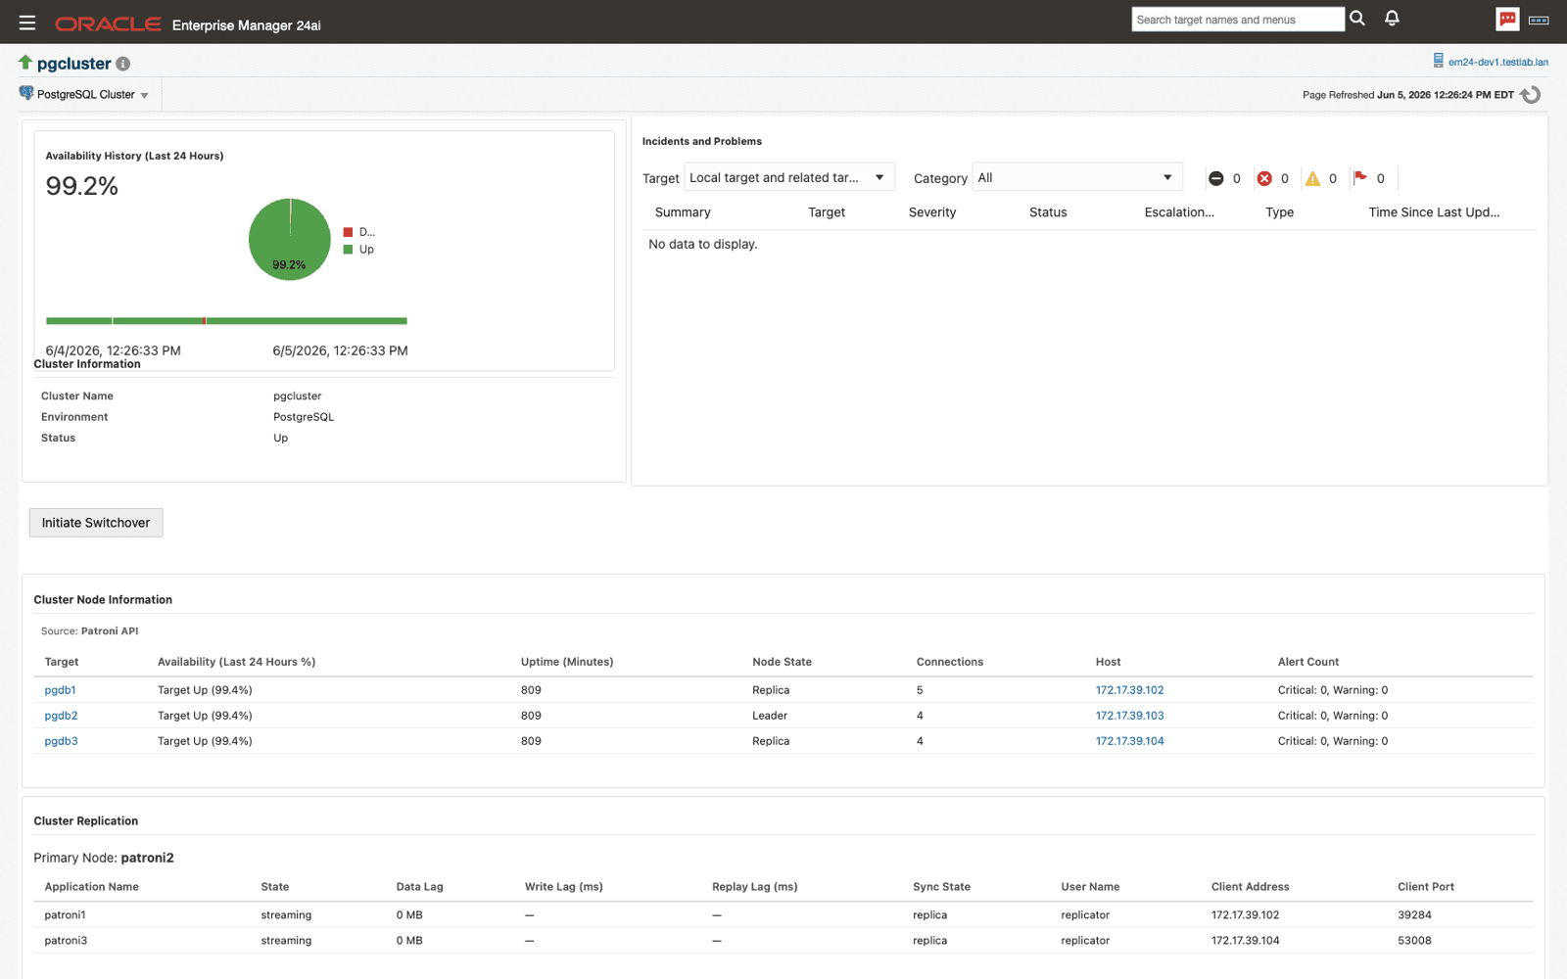This screenshot has width=1567, height=979.
Task: Click client address 172.17.39.102 in replication
Action: [1245, 915]
